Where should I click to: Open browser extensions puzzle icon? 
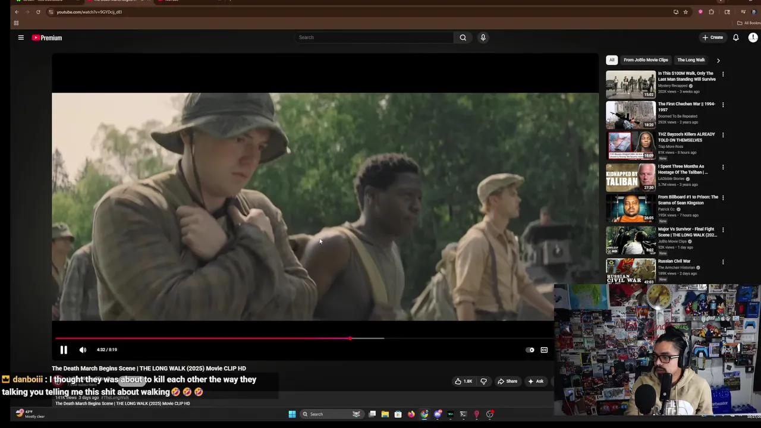[x=711, y=12]
